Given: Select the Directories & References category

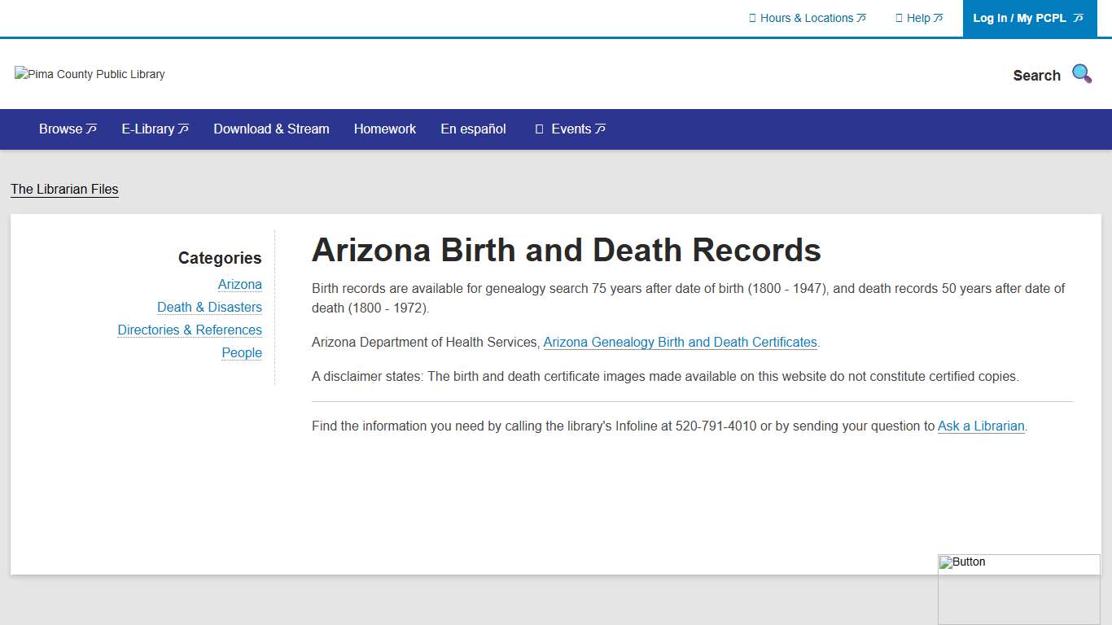Looking at the screenshot, I should coord(190,330).
